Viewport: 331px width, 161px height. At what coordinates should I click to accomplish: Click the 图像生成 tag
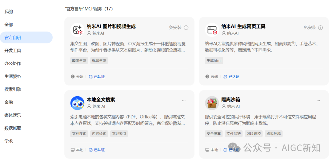point(79,60)
